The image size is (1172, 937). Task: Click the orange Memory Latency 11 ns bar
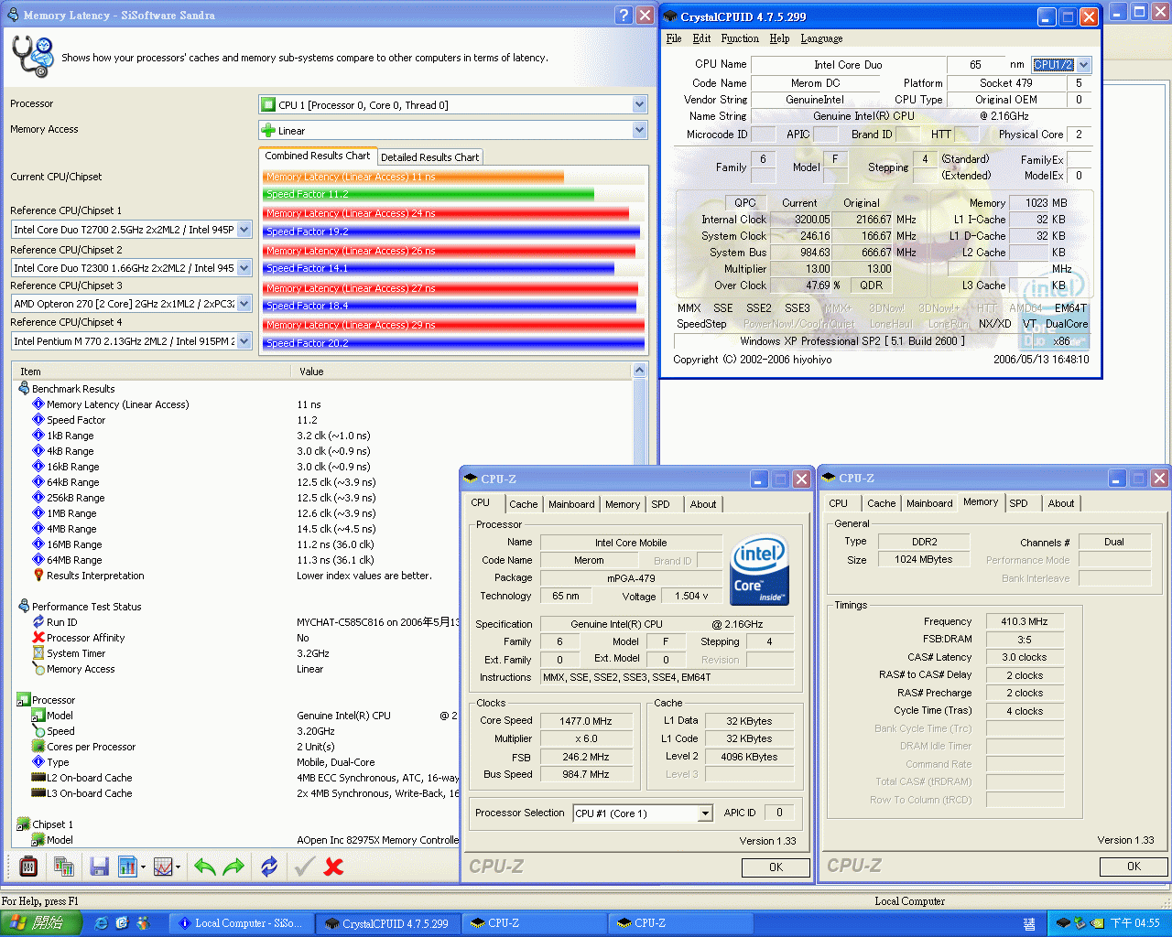coord(413,177)
